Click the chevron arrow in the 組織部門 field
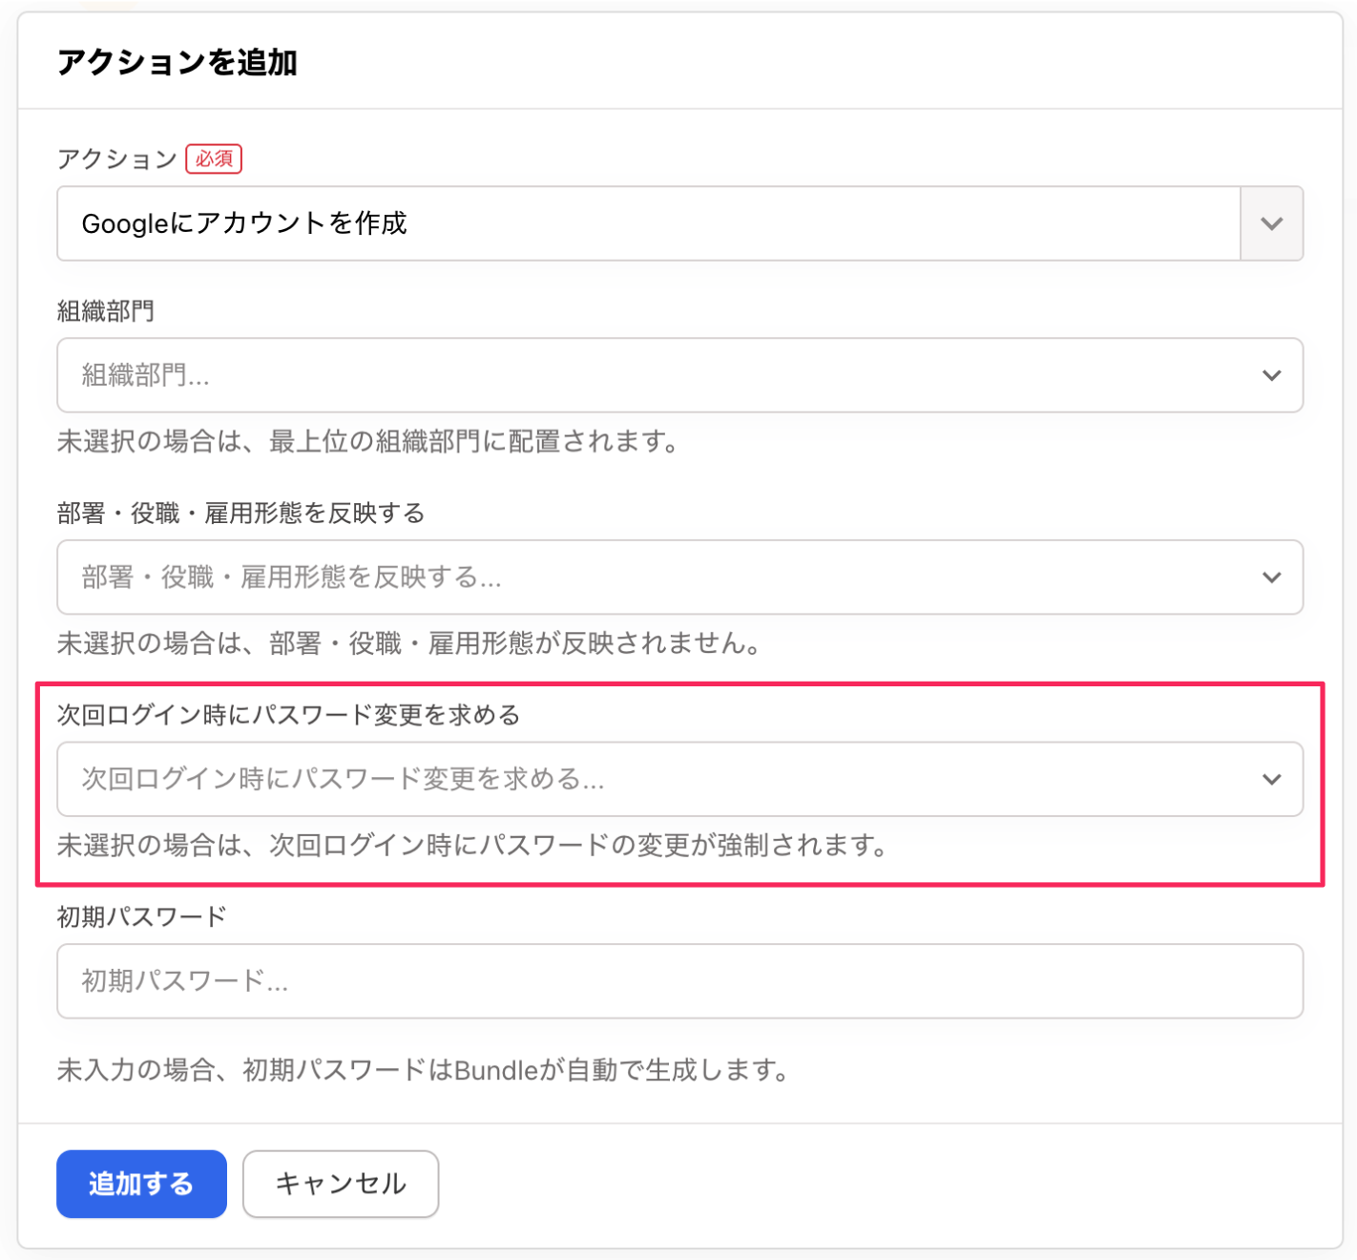 1271,375
